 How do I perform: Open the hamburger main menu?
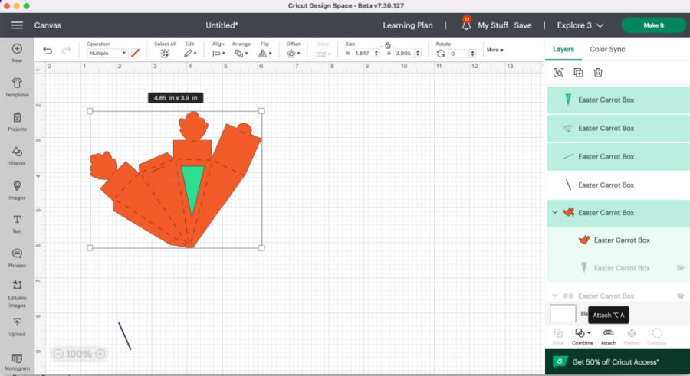17,25
